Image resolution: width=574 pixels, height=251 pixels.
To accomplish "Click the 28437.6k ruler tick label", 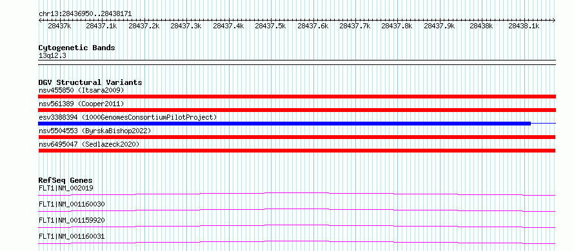I will click(313, 26).
